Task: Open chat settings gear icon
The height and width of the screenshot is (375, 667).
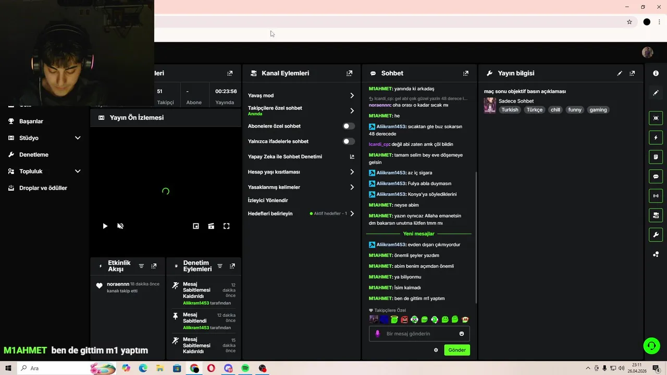Action: pyautogui.click(x=436, y=350)
